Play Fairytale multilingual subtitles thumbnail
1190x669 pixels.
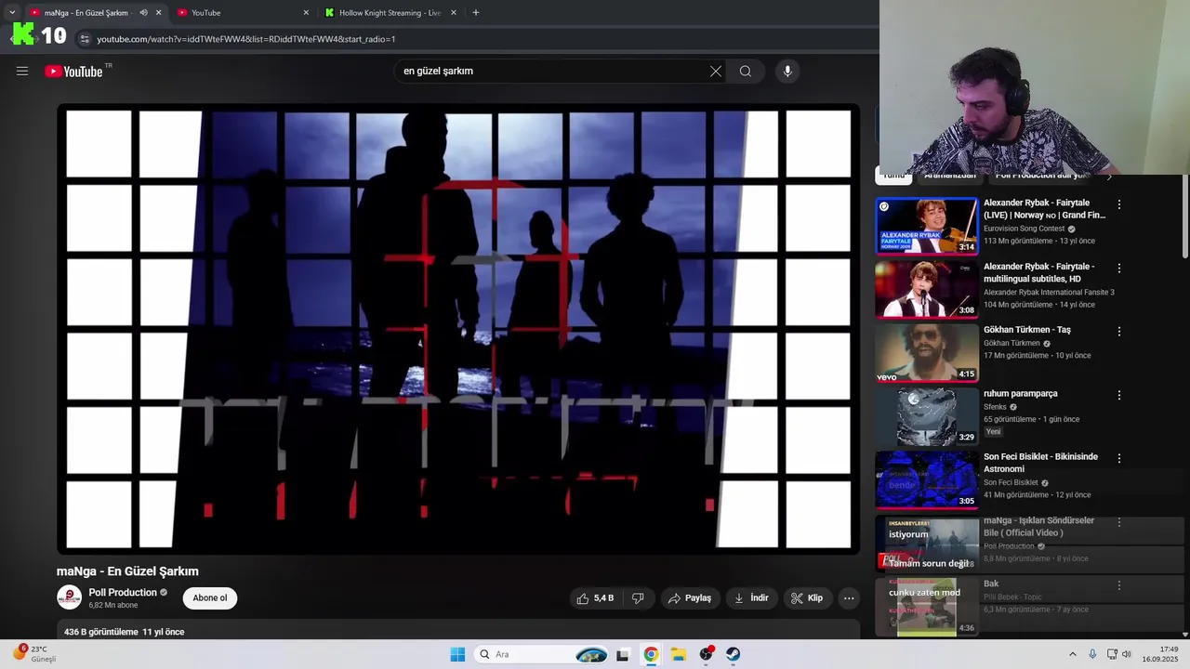[927, 289]
